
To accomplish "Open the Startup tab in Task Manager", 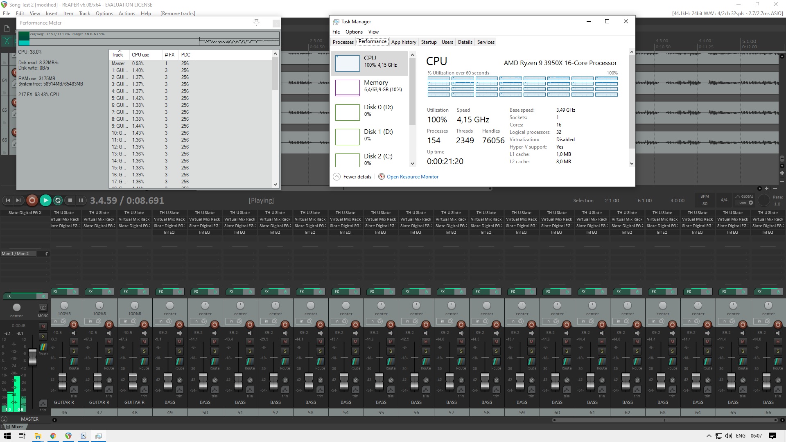I will point(429,42).
